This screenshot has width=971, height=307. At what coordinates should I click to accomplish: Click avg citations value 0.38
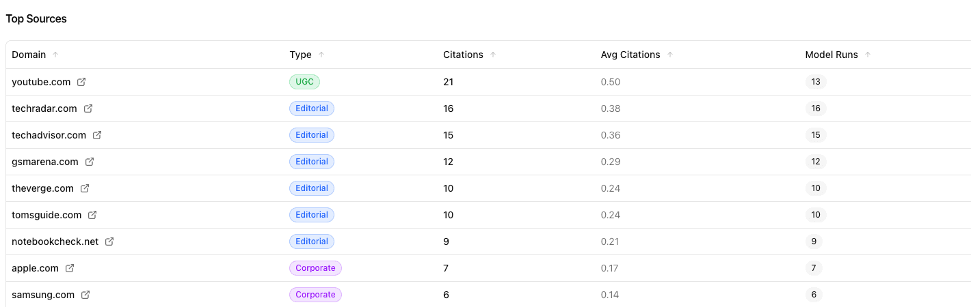coord(611,108)
